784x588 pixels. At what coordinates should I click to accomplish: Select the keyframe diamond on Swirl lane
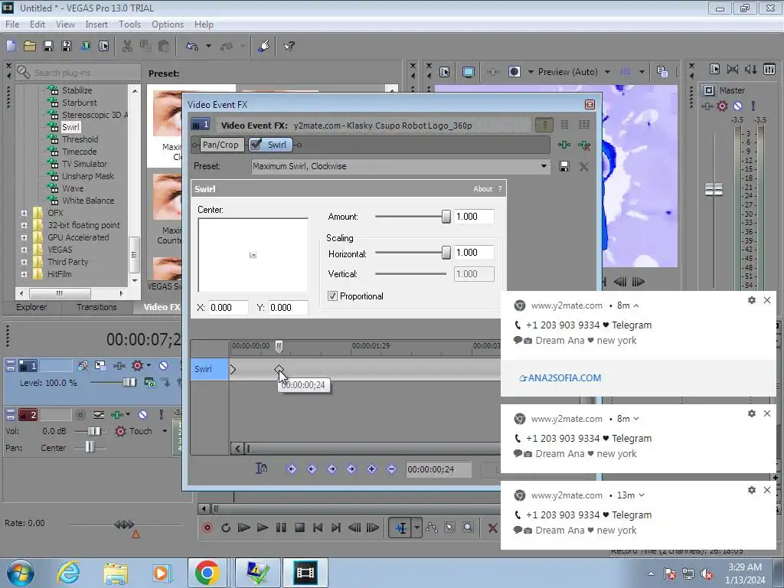pos(279,370)
